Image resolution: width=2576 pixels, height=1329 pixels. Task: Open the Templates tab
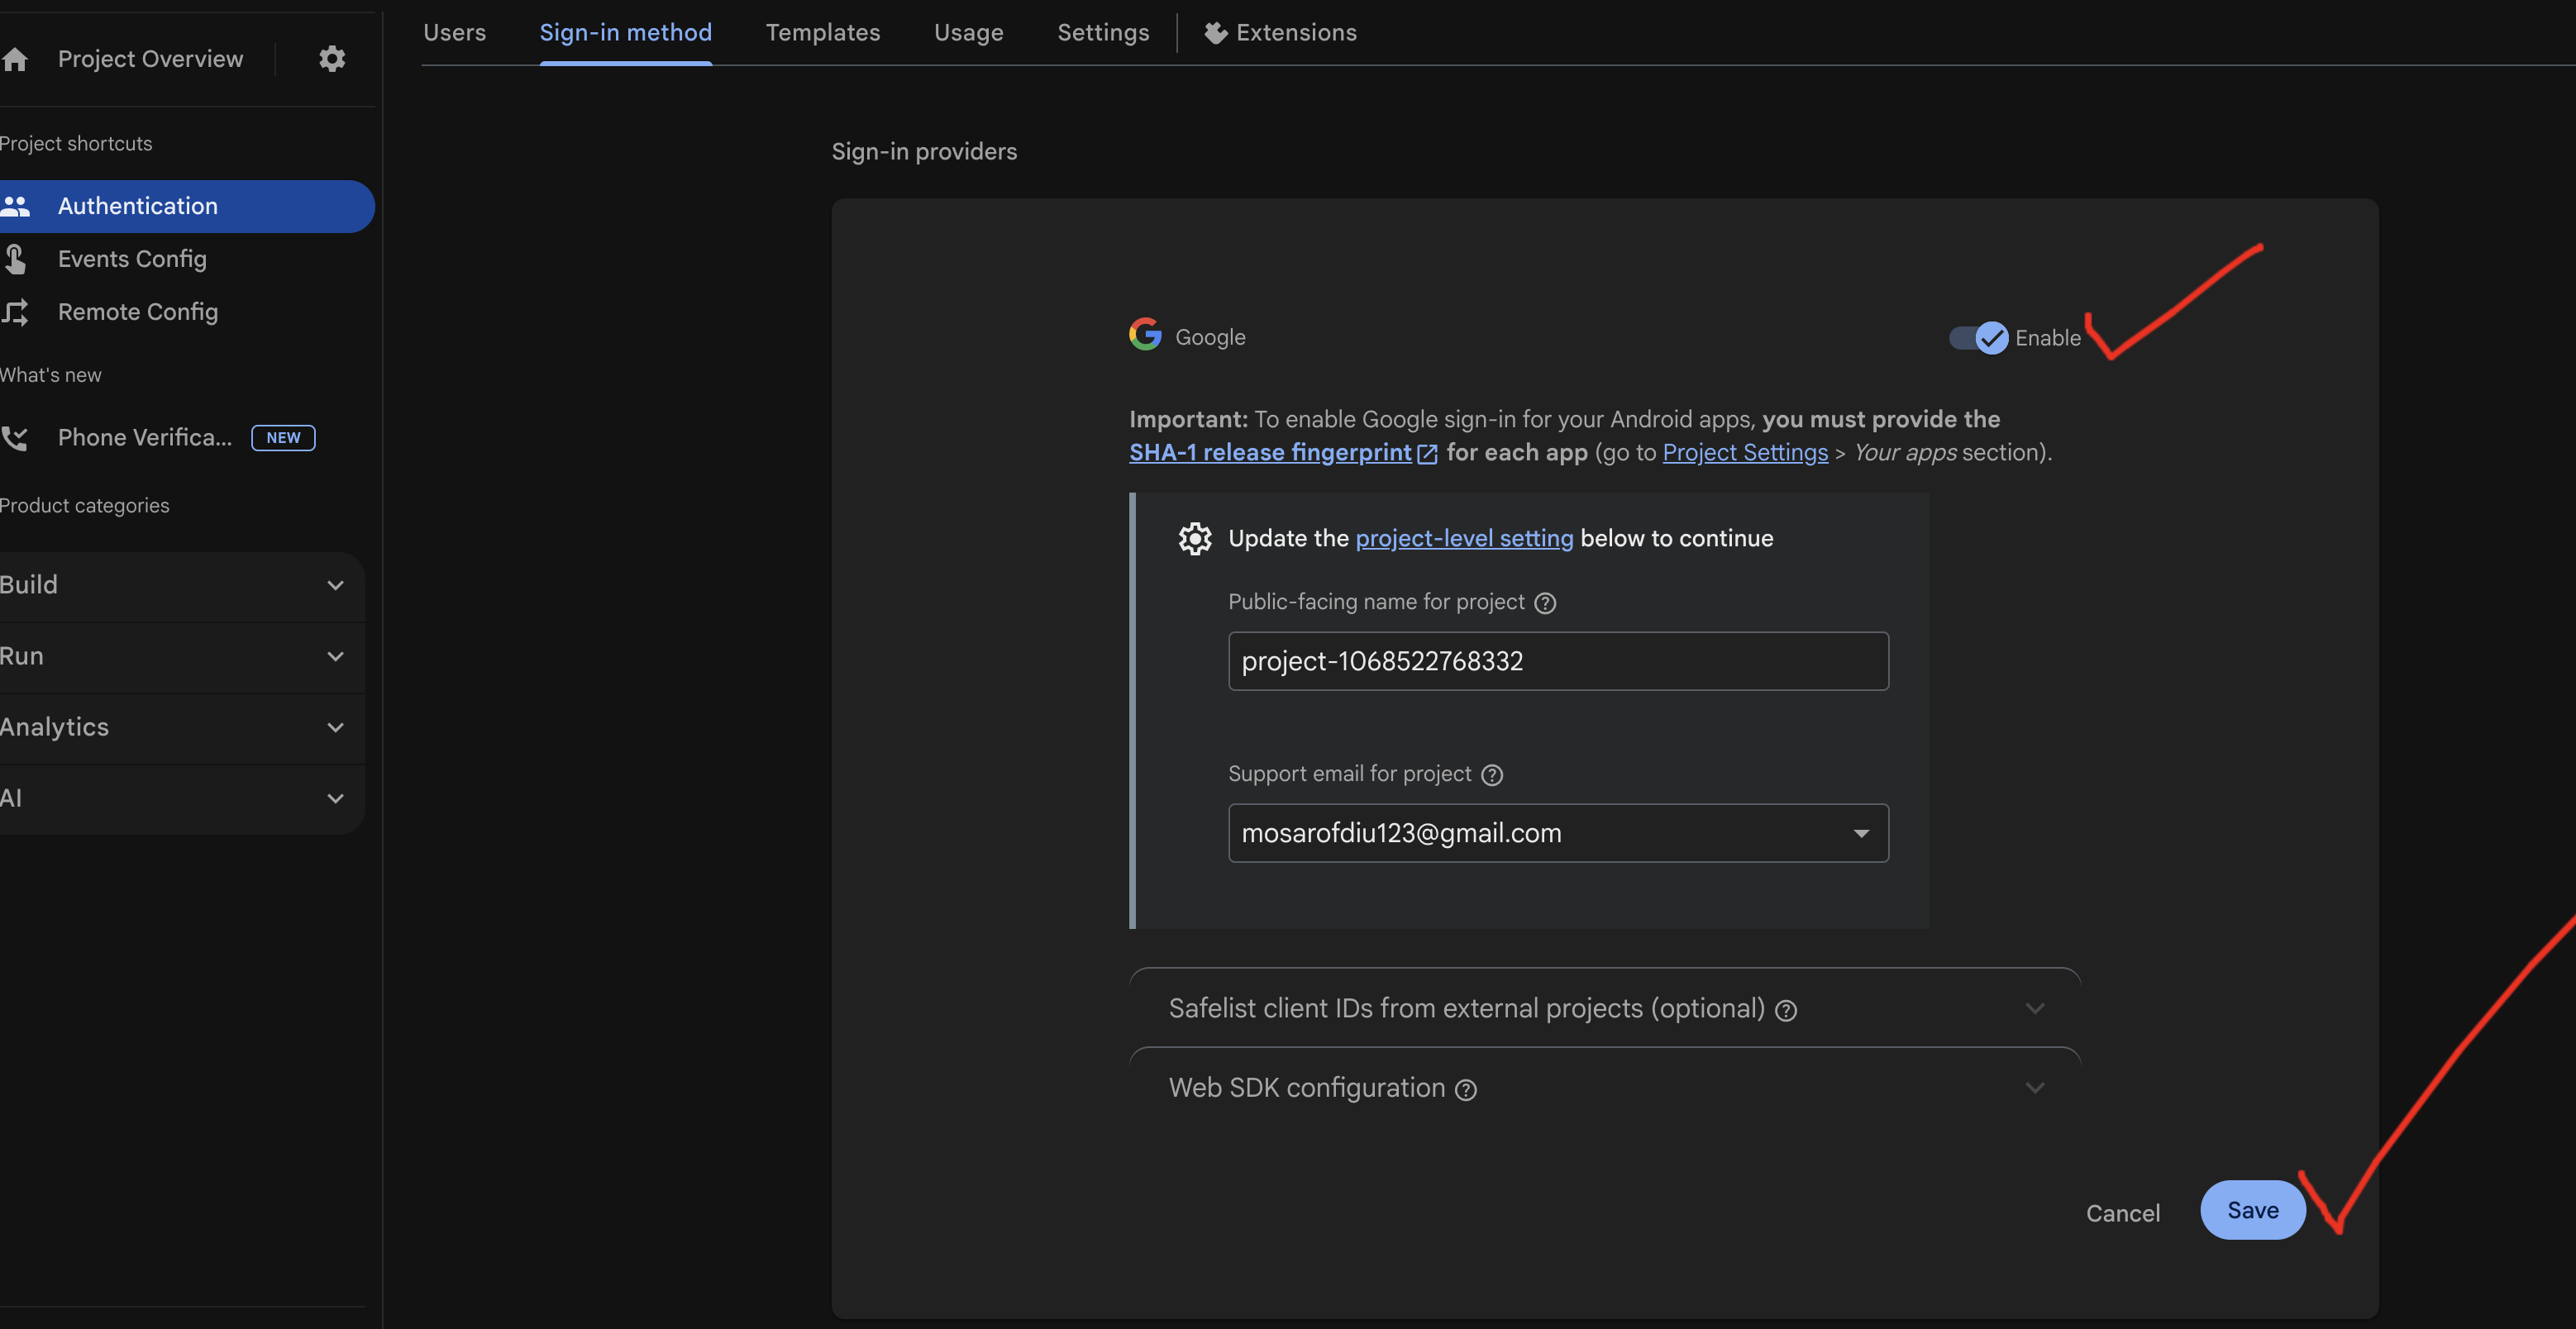[823, 33]
